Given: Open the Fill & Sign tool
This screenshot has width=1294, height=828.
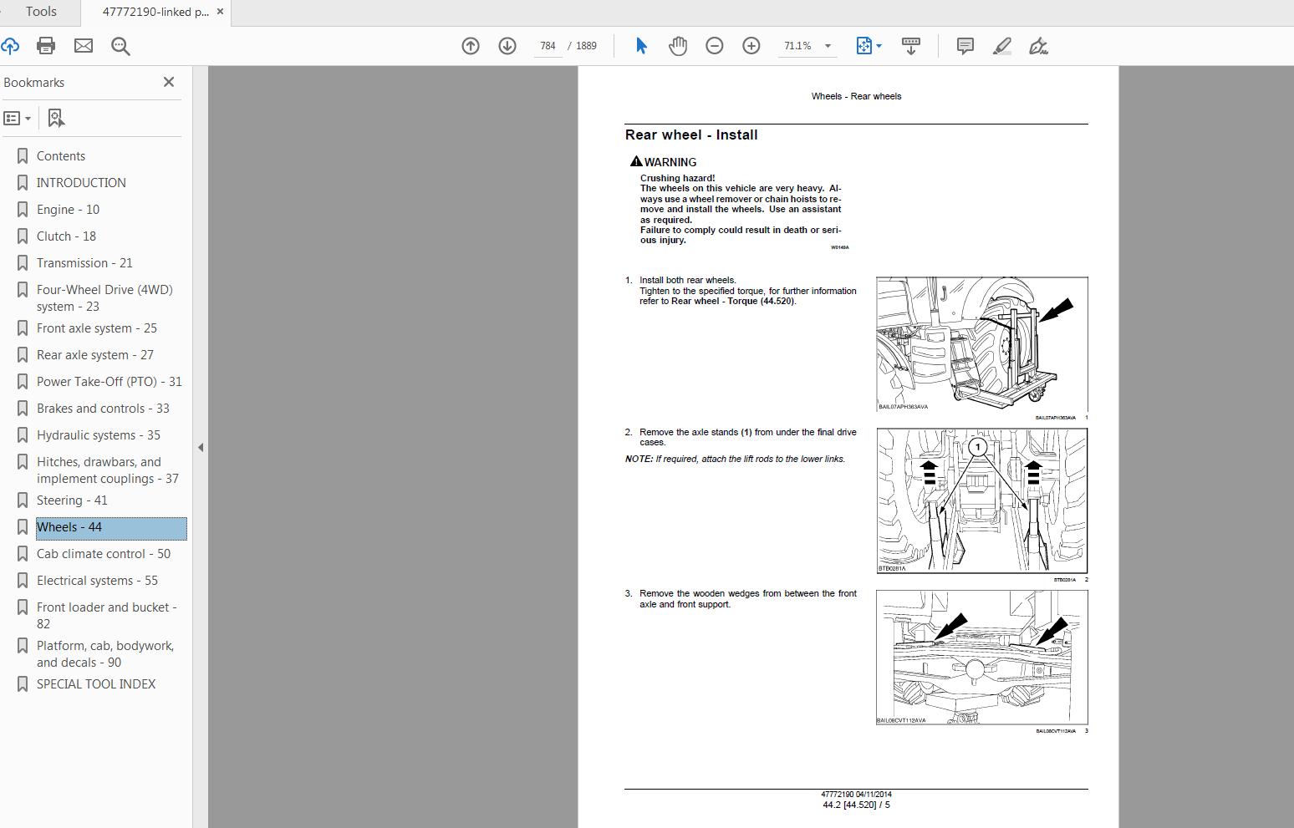Looking at the screenshot, I should coord(1038,46).
